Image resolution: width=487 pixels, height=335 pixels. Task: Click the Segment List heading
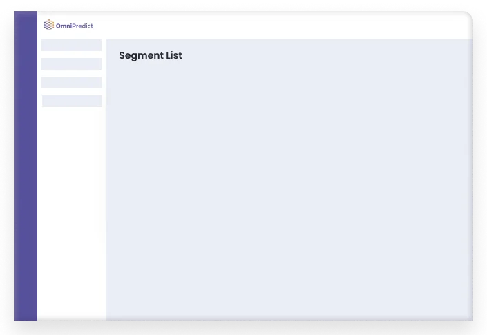[x=151, y=55]
